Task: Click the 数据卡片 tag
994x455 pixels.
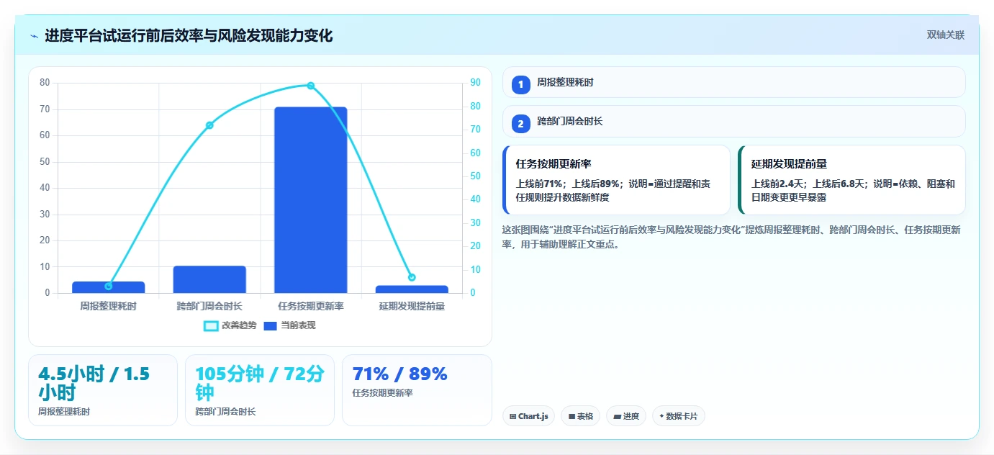Action: 679,416
